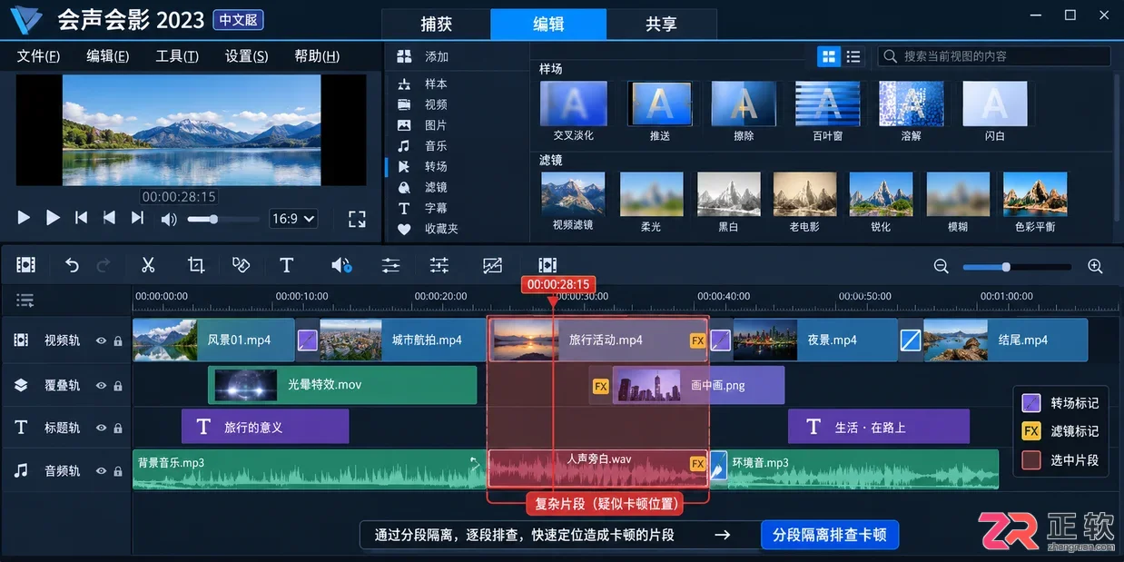1124x562 pixels.
Task: Click the storyboard view filmstrip icon
Action: (26, 265)
